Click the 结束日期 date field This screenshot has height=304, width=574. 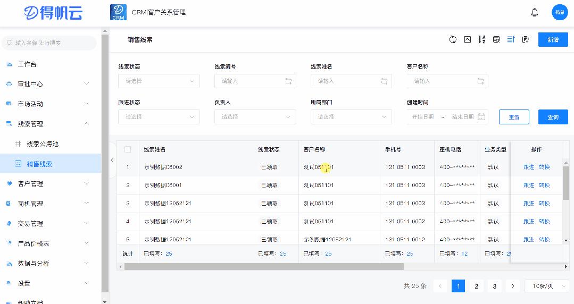coord(463,117)
